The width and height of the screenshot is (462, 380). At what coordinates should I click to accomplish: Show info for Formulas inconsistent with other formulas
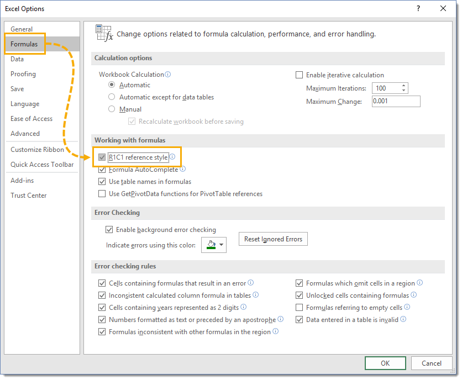(x=276, y=331)
